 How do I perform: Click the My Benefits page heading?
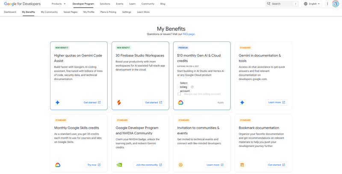[171, 29]
